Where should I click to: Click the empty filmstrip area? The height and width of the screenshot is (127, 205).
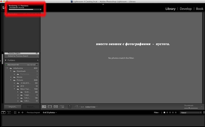tap(103, 121)
